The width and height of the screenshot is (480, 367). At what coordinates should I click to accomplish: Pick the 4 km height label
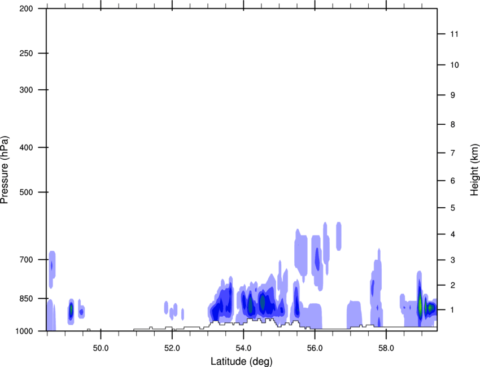click(x=453, y=234)
